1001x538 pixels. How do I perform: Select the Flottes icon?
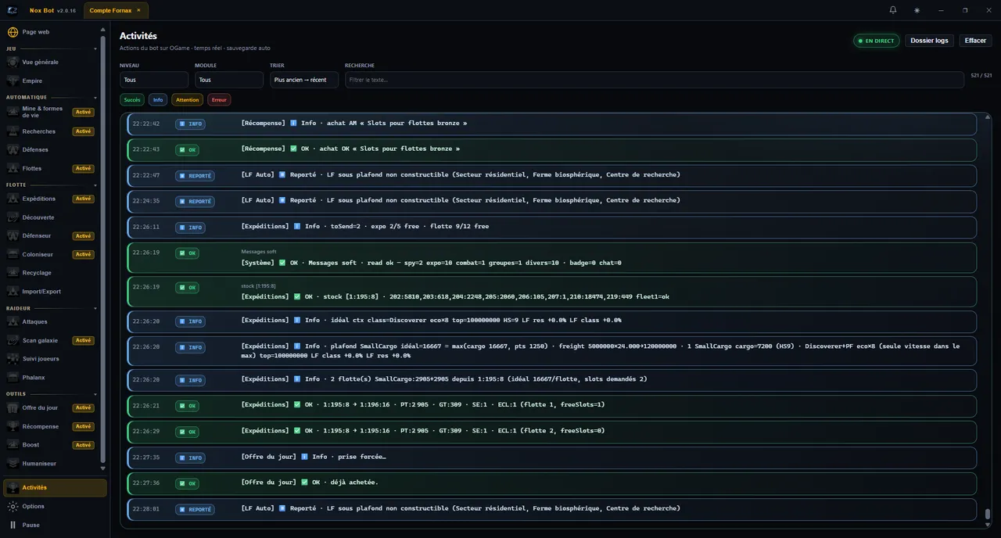pyautogui.click(x=13, y=168)
